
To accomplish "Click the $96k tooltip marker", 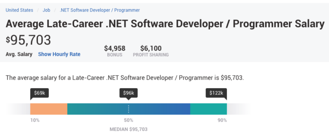I will coord(129,93).
